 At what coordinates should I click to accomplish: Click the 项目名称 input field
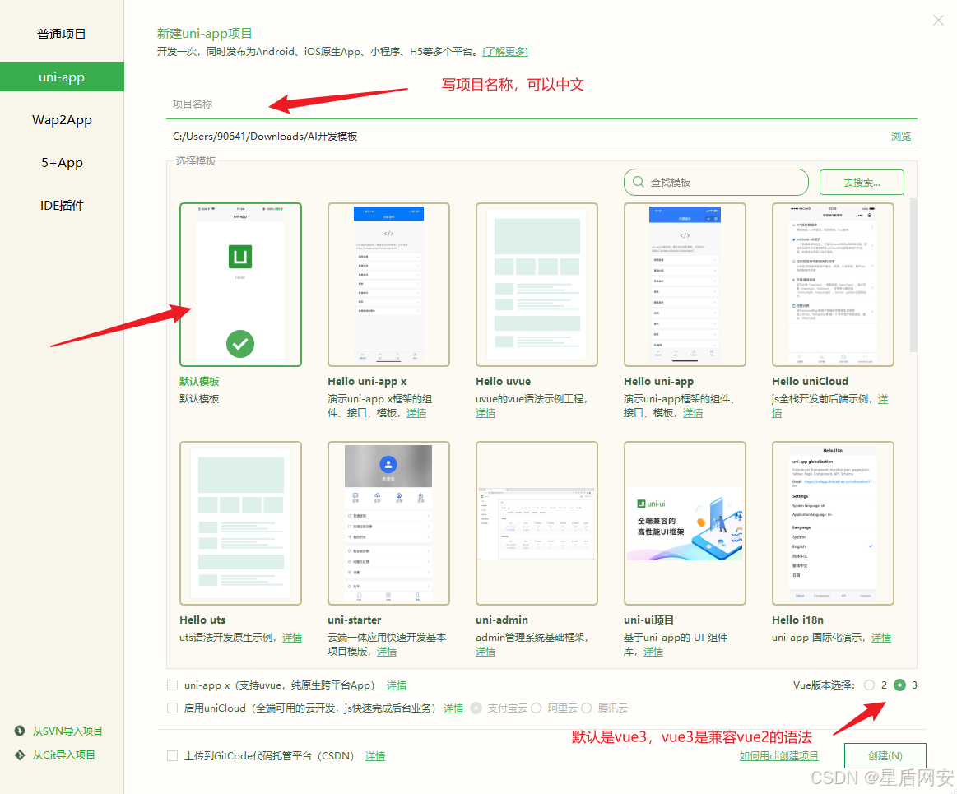point(541,104)
